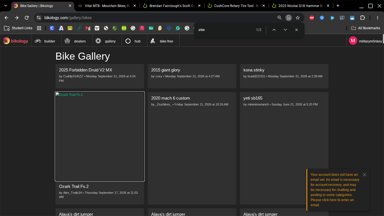
Task: Reload the current page
Action: pyautogui.click(x=27, y=18)
